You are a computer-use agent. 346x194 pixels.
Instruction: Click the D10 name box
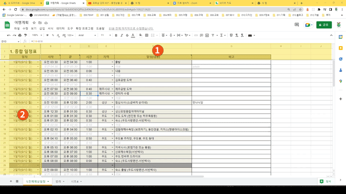coord(10,41)
